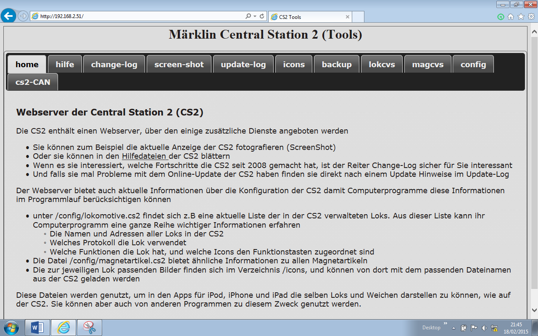Open the magcvs tab
Screen dimensions: 538x336
tap(428, 64)
